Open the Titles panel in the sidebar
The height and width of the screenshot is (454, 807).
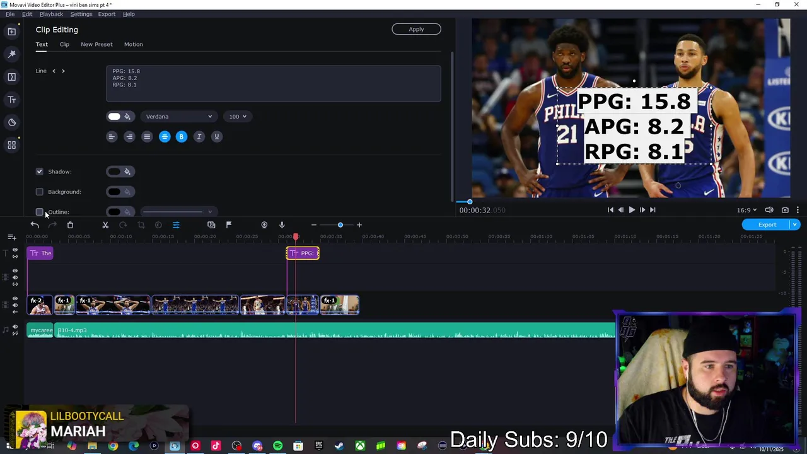pos(11,100)
